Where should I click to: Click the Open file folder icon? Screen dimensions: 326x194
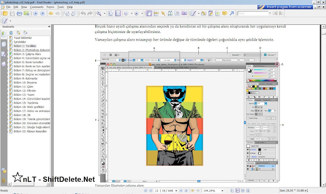[5, 13]
